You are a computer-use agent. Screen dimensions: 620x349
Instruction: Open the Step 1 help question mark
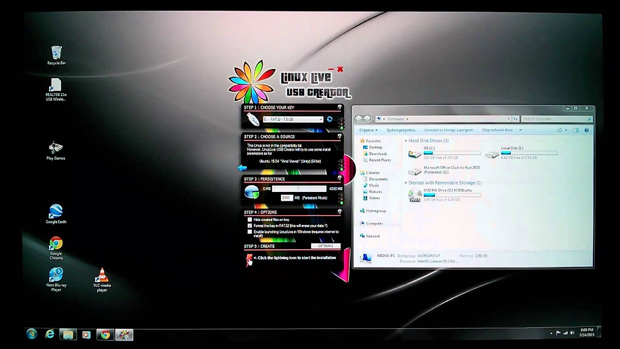tap(340, 107)
